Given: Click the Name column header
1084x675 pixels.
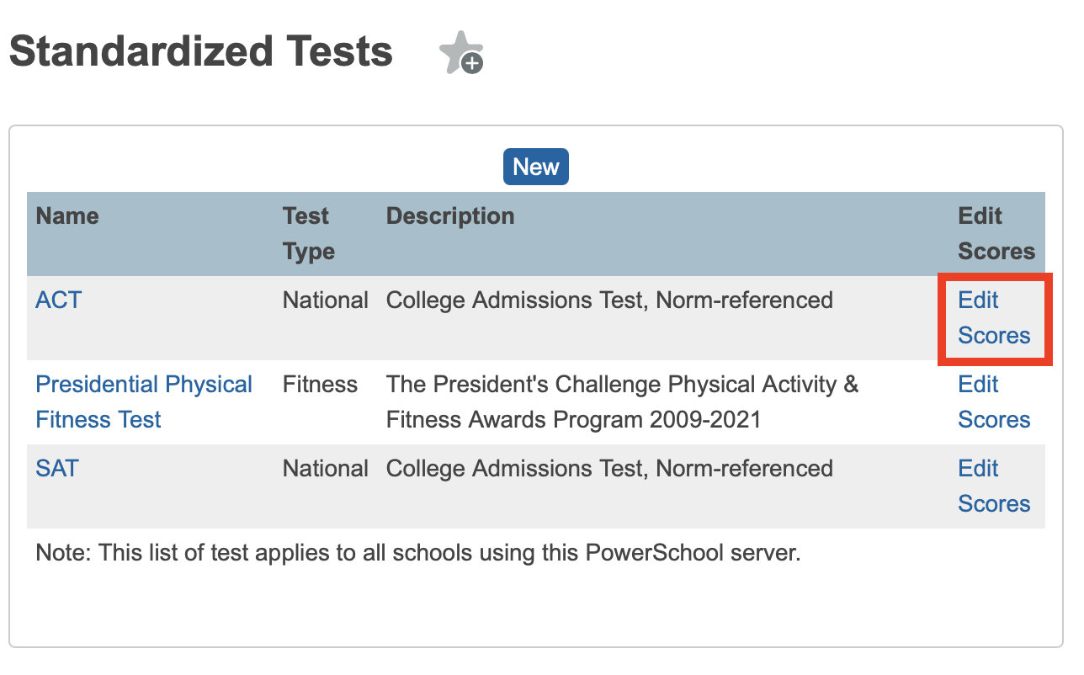Looking at the screenshot, I should coord(67,216).
